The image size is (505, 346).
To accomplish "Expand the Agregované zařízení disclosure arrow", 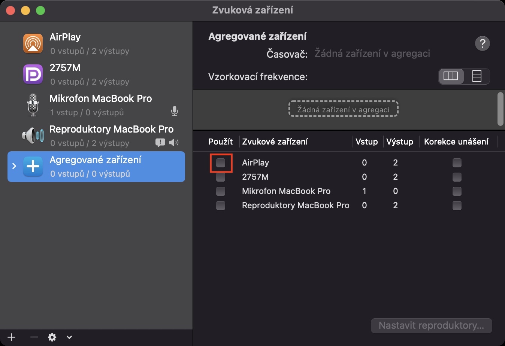I will coord(14,166).
